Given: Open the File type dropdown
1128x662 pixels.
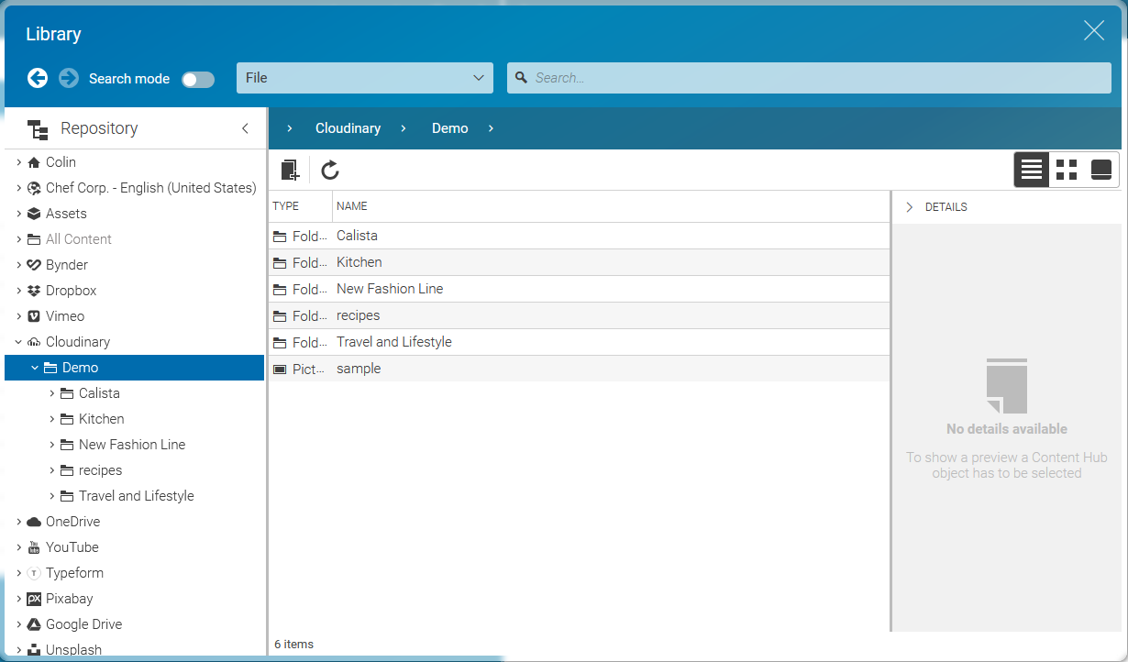Looking at the screenshot, I should (x=364, y=77).
